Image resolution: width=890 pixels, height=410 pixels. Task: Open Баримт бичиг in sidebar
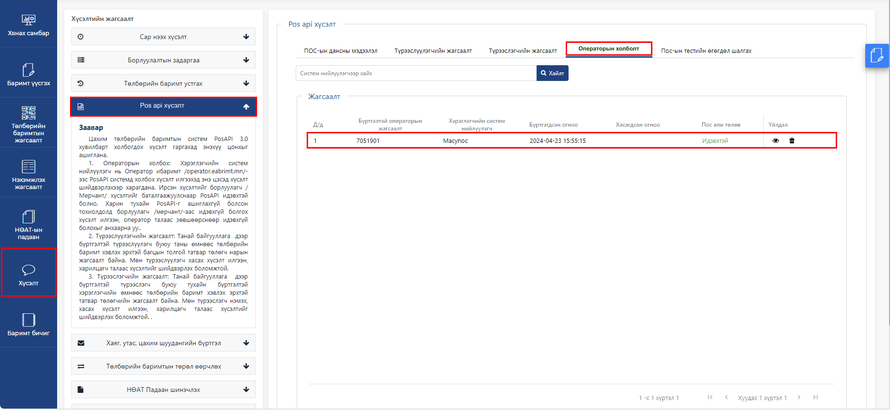coord(29,325)
